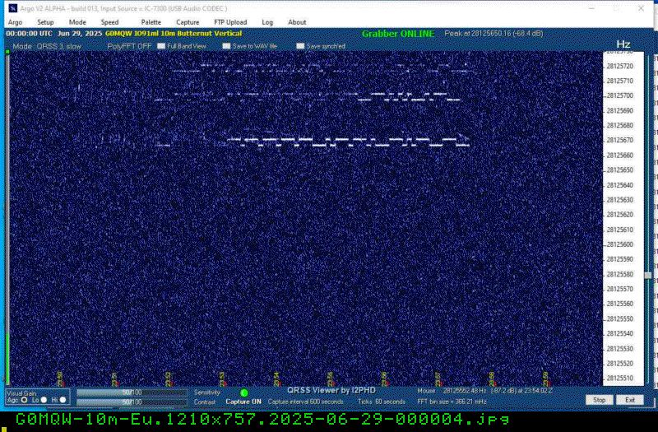The width and height of the screenshot is (658, 432).
Task: Open the Capture menu
Action: [188, 22]
